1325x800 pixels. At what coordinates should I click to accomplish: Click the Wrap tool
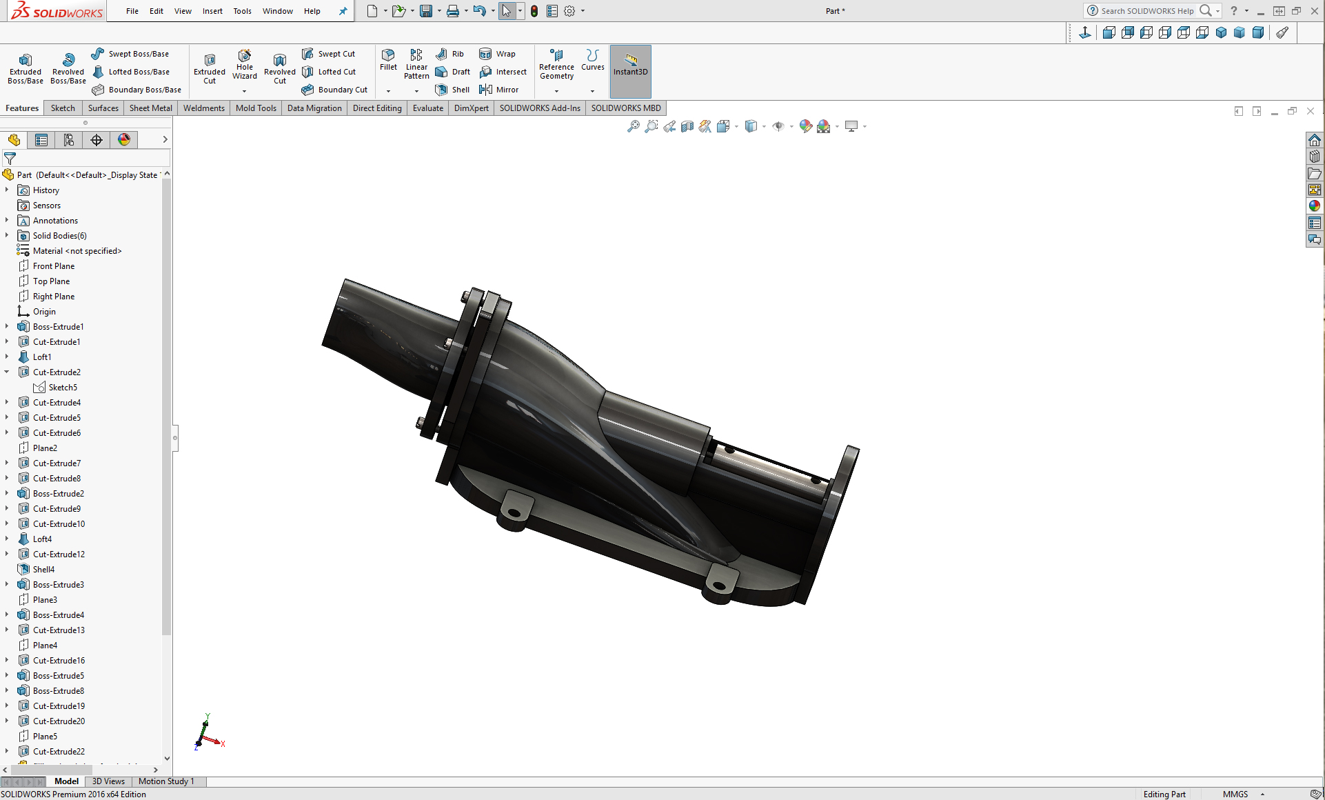[x=498, y=54]
